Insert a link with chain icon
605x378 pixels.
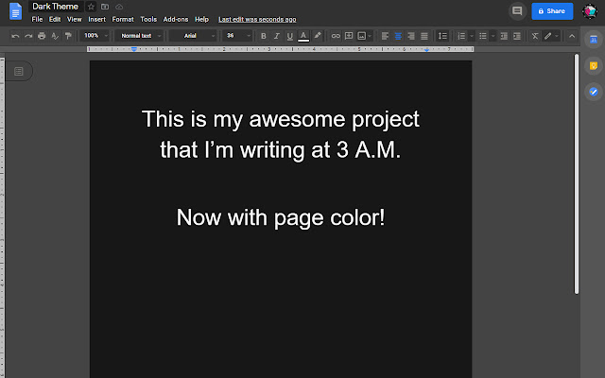pos(335,36)
